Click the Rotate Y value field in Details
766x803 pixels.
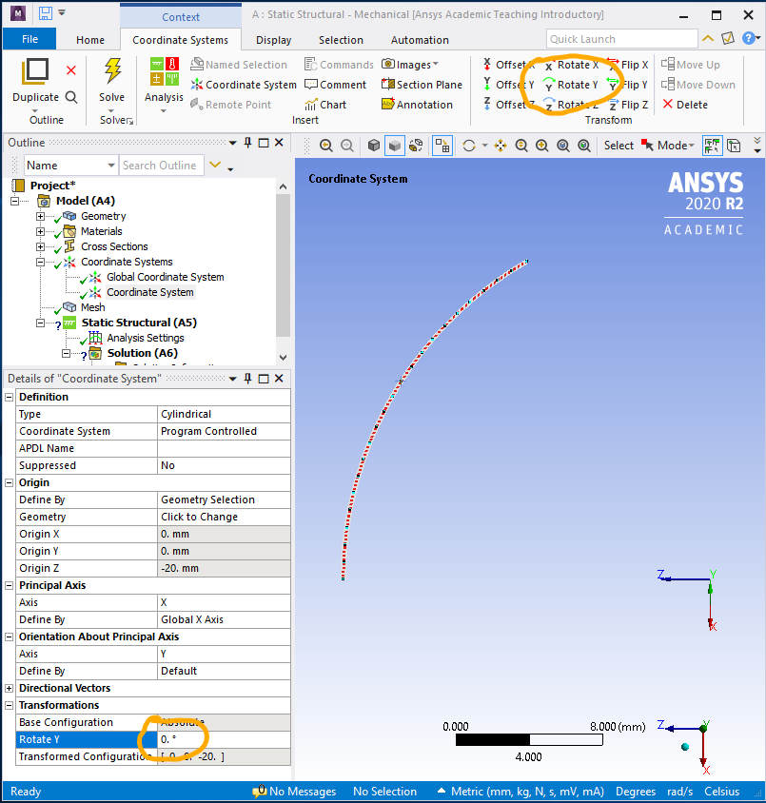click(x=224, y=739)
